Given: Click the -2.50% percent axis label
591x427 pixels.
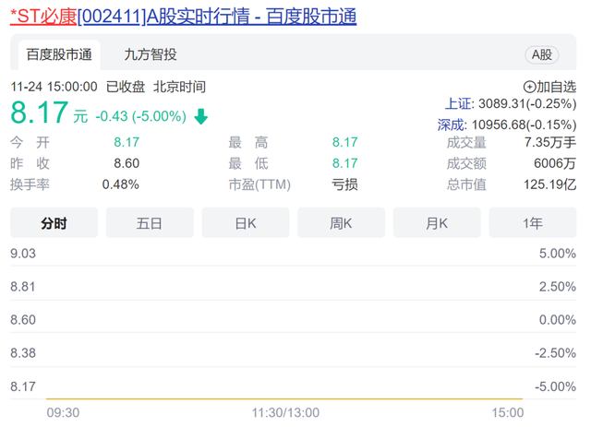Looking at the screenshot, I should click(555, 353).
